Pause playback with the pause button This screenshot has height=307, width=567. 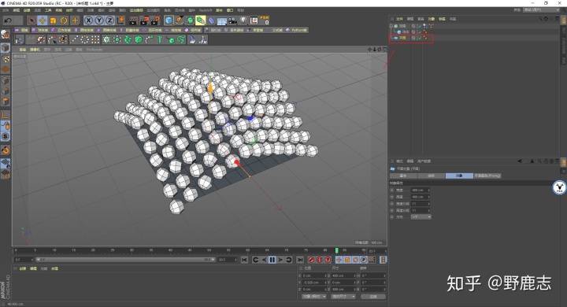coord(272,260)
